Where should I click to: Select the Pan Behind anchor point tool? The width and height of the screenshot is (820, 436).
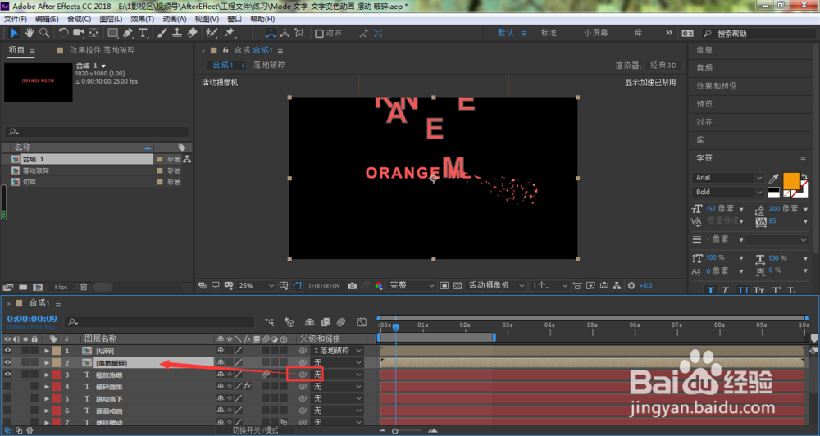(x=93, y=33)
